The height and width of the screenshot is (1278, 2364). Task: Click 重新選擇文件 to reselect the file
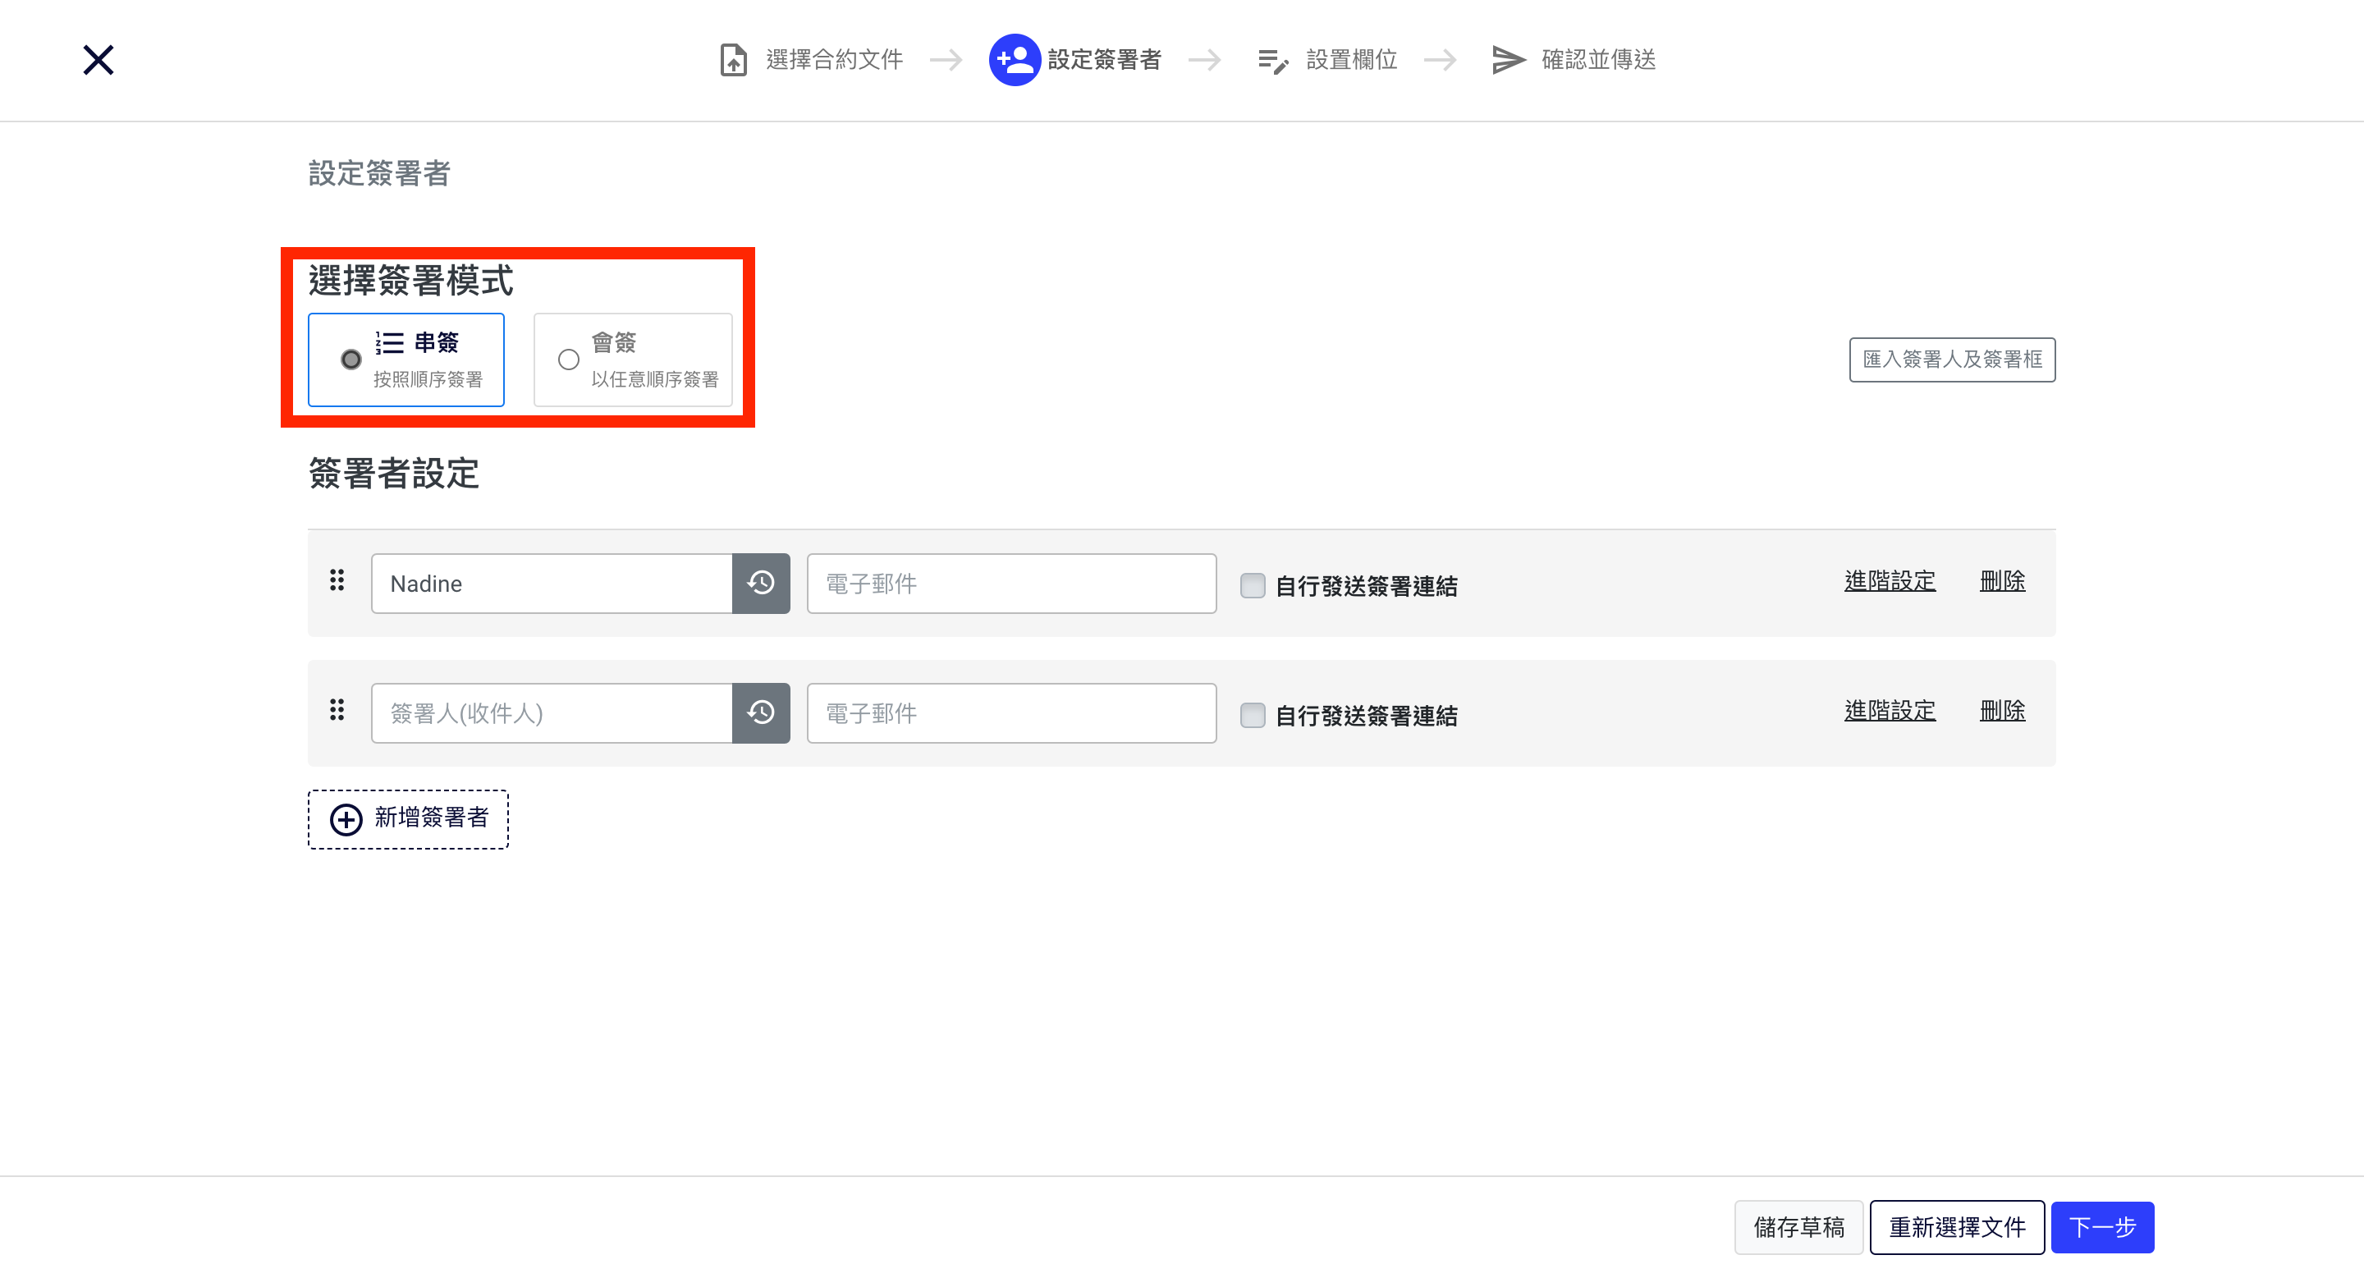coord(1957,1226)
